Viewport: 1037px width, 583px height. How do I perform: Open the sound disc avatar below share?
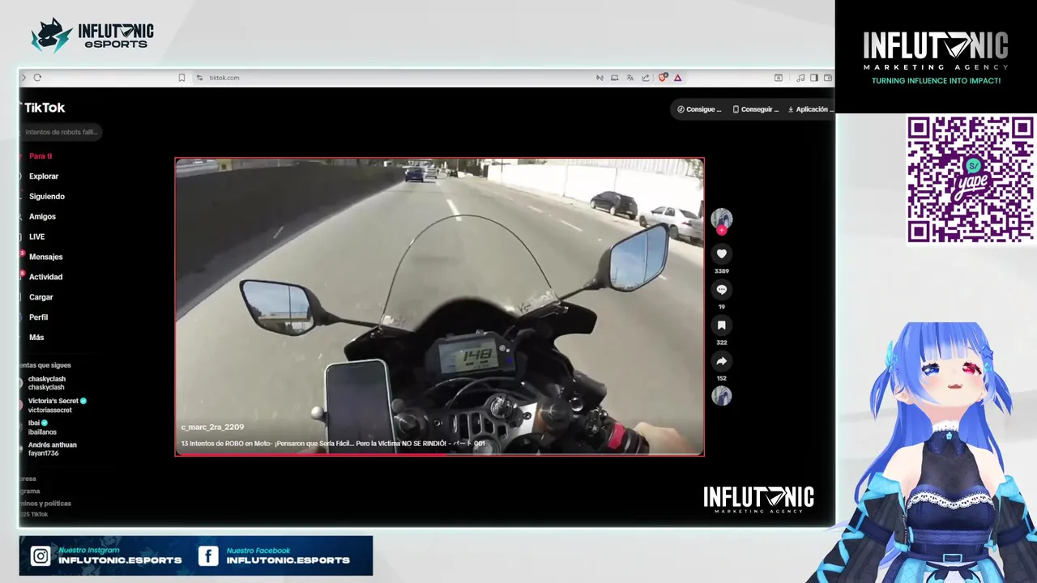point(721,395)
